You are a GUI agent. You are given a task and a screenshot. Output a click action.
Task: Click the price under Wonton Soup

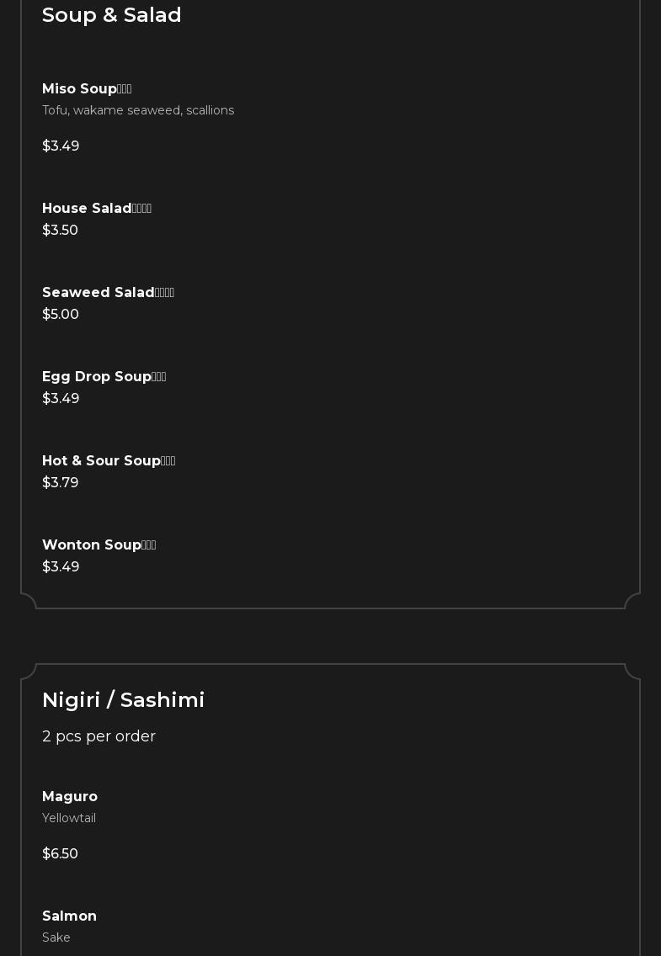[x=61, y=567]
